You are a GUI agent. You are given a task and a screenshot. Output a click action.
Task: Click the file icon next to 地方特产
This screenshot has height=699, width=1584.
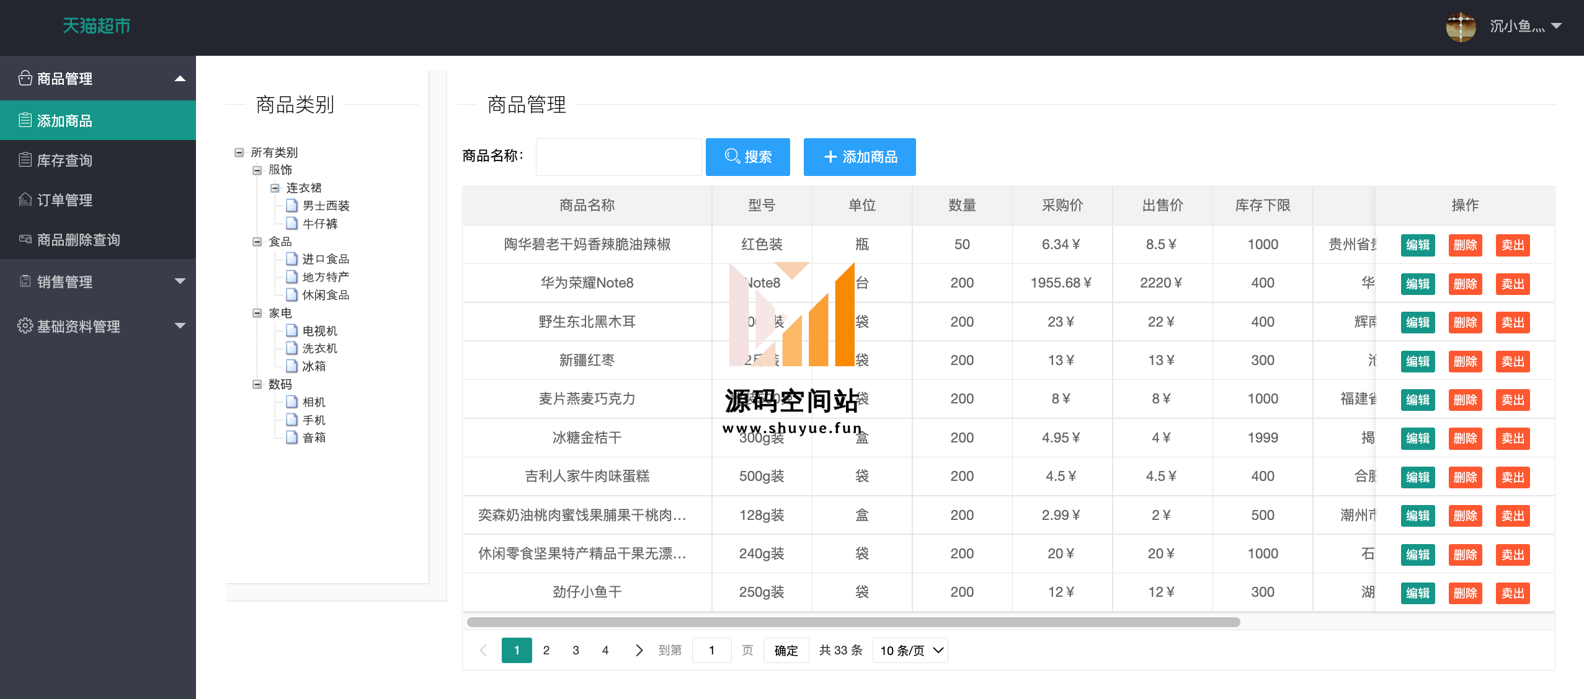coord(291,276)
